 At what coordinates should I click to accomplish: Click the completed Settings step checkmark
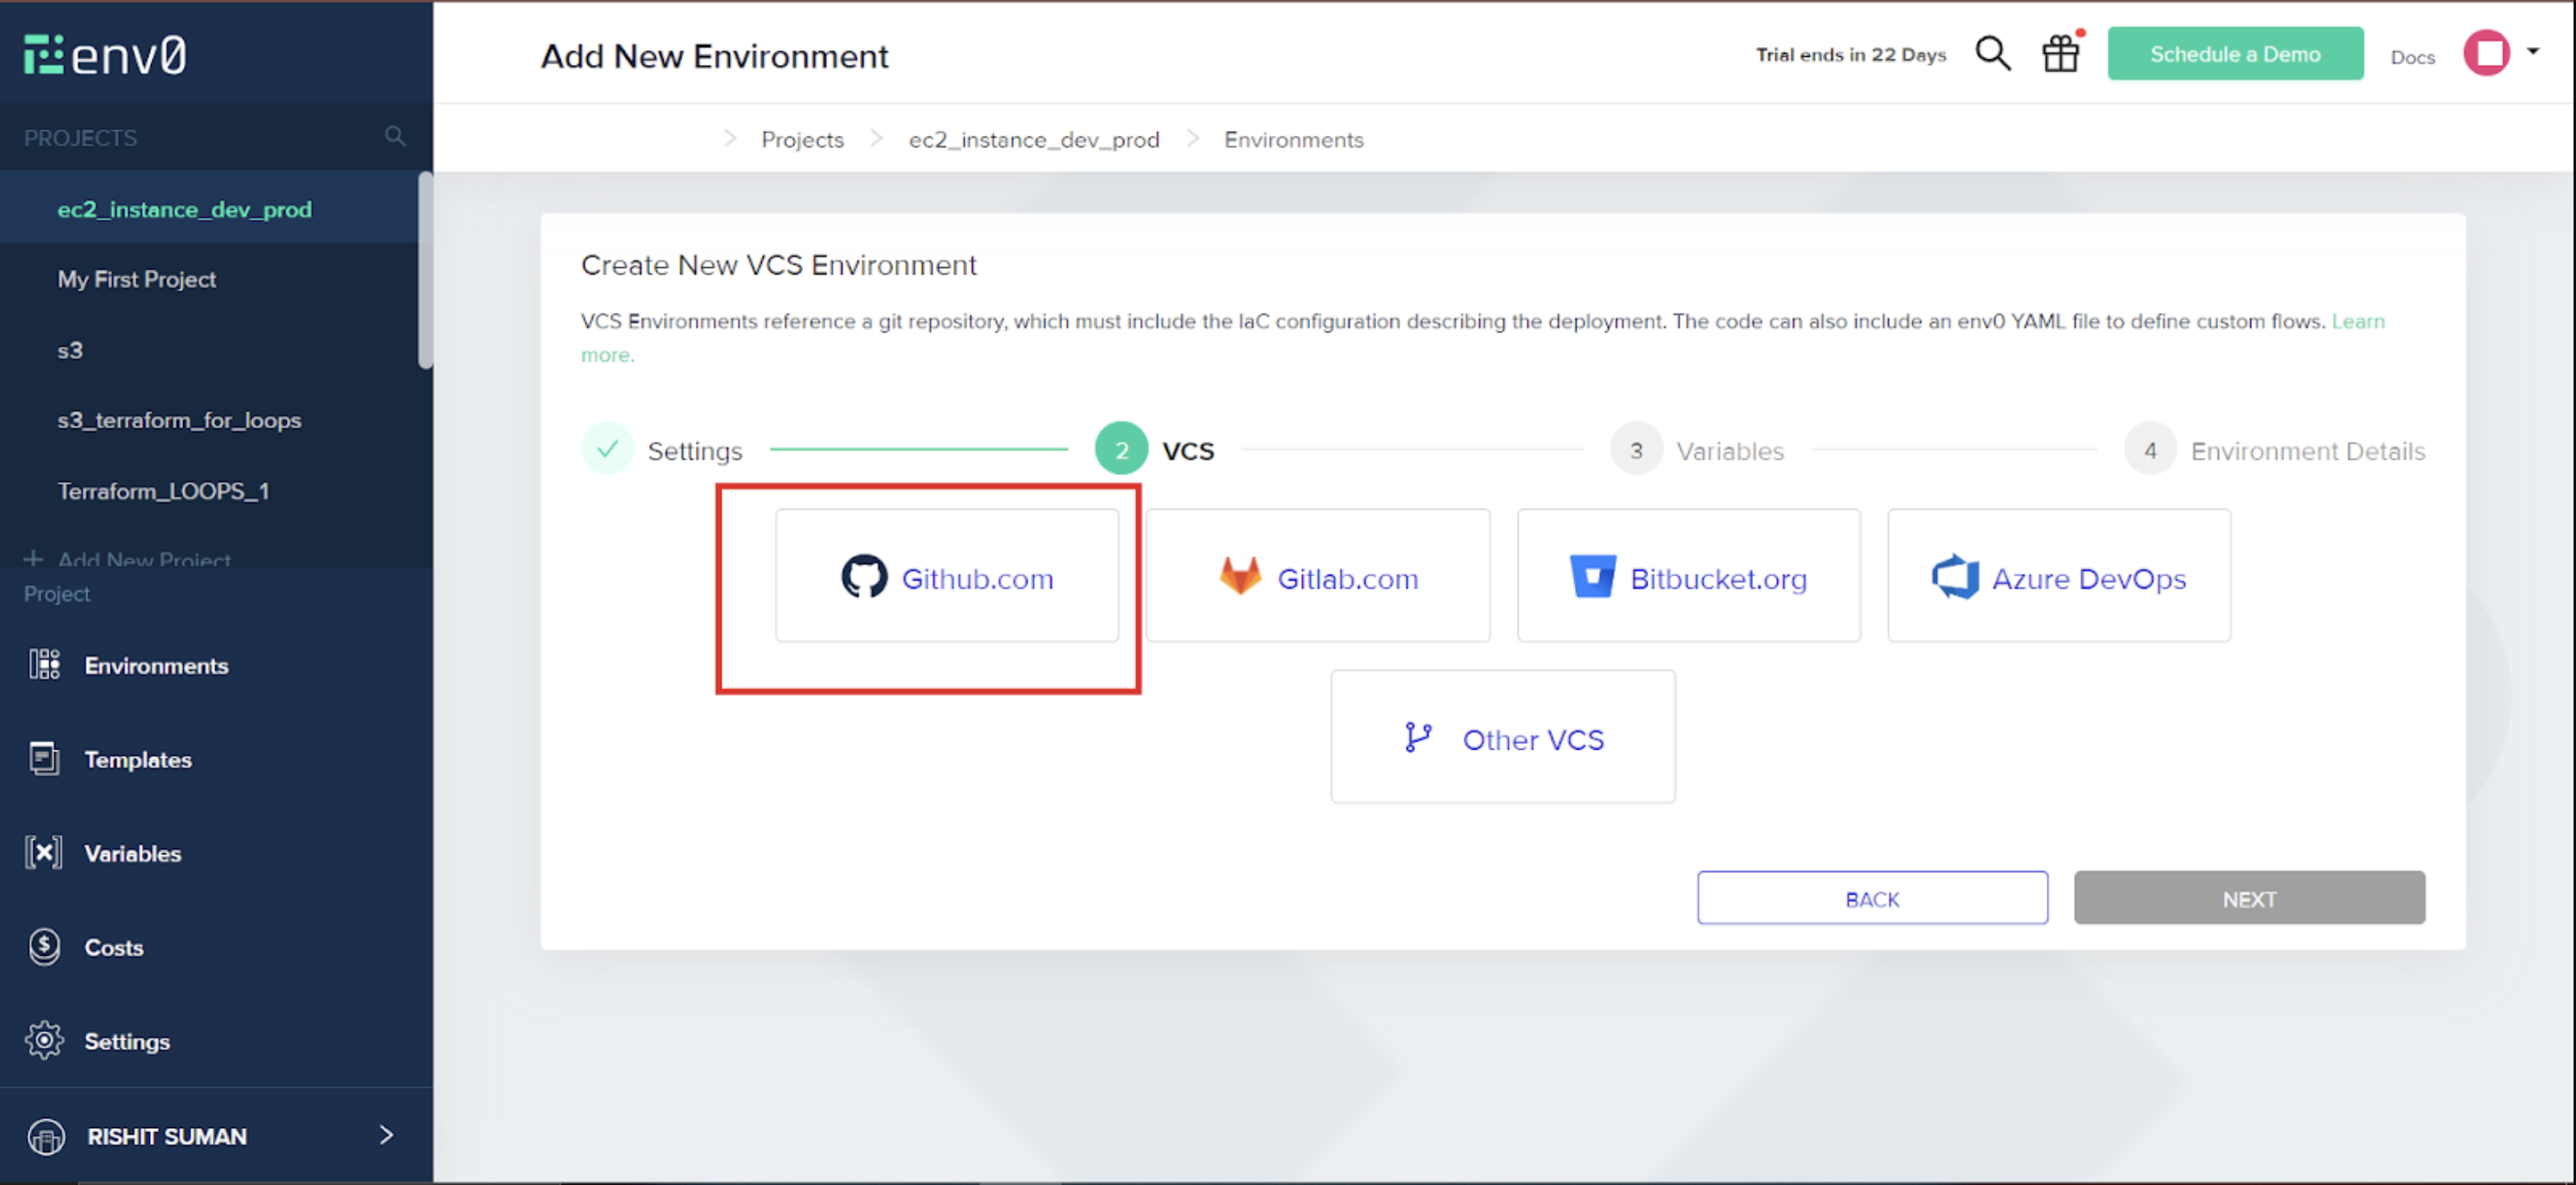607,448
